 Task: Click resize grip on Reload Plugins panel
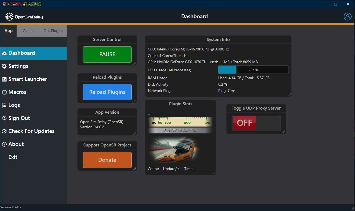click(135, 101)
